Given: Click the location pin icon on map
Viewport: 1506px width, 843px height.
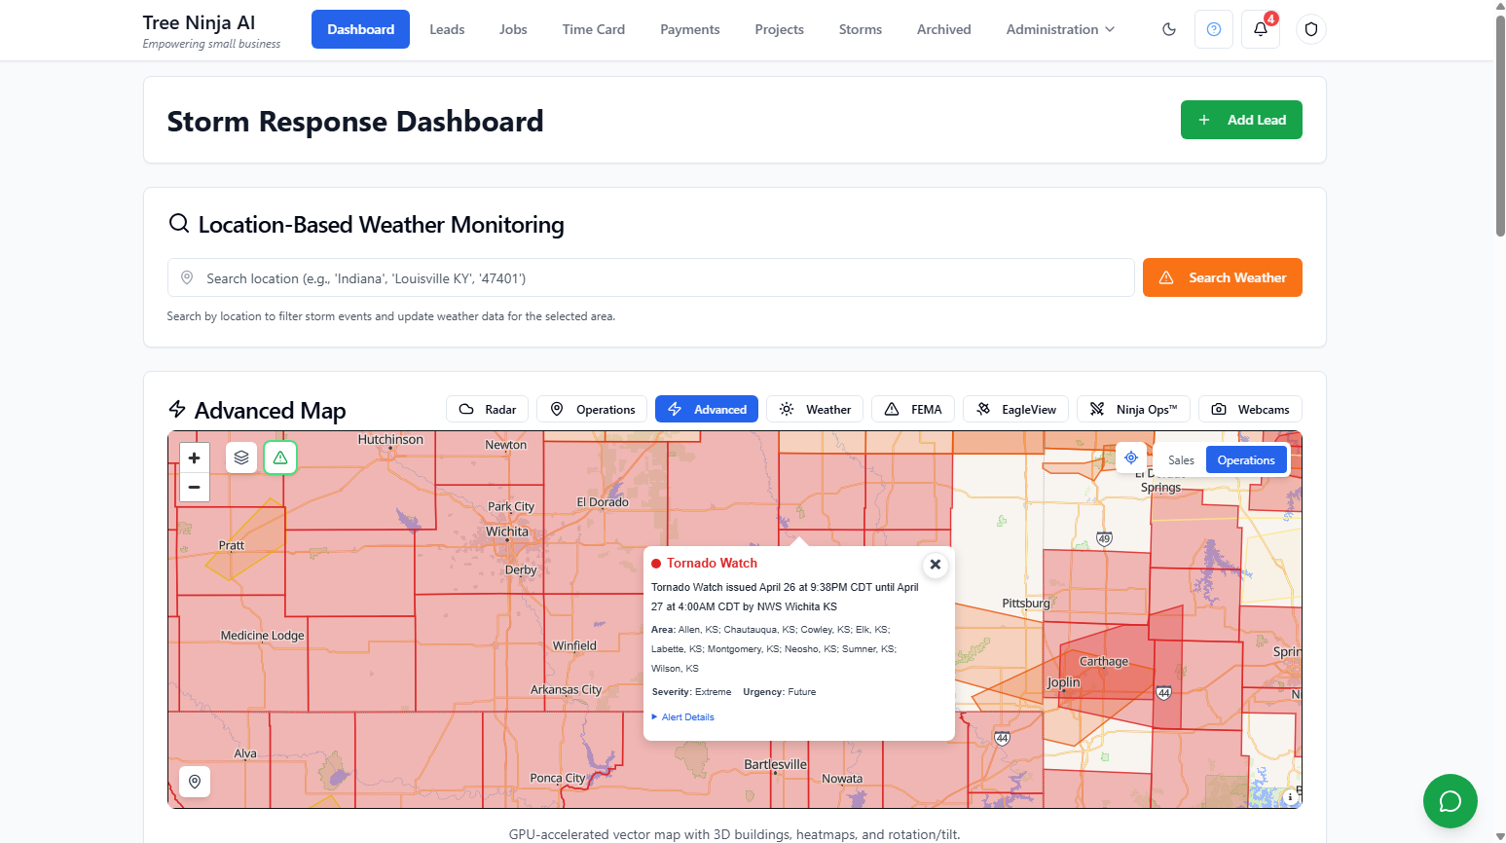Looking at the screenshot, I should point(195,782).
